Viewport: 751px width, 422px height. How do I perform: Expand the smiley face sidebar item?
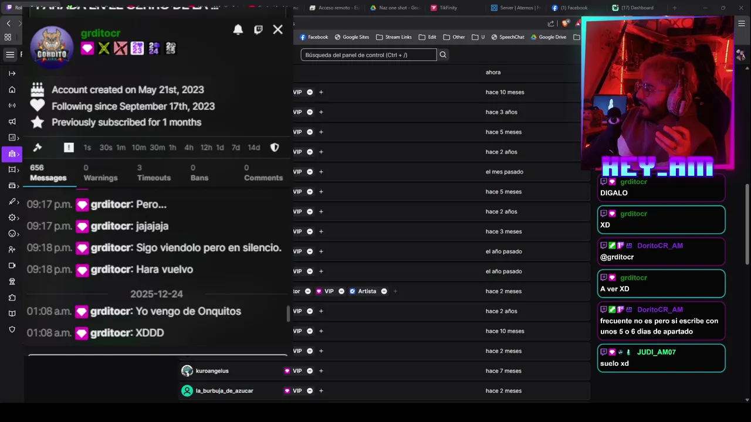(13, 233)
